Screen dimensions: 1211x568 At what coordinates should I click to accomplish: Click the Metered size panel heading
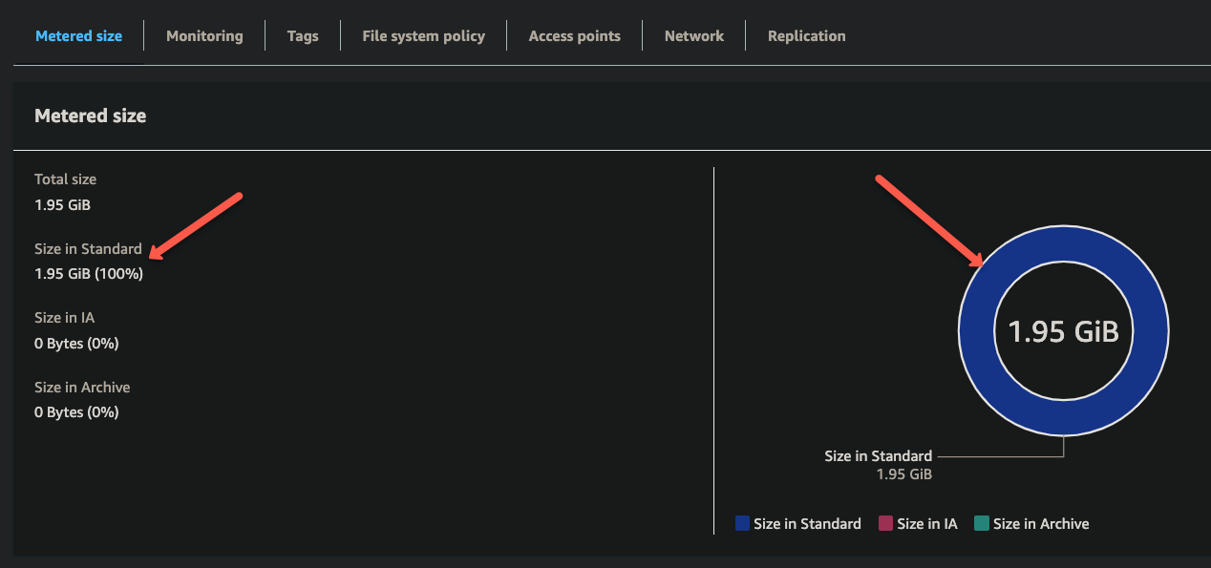(x=90, y=116)
